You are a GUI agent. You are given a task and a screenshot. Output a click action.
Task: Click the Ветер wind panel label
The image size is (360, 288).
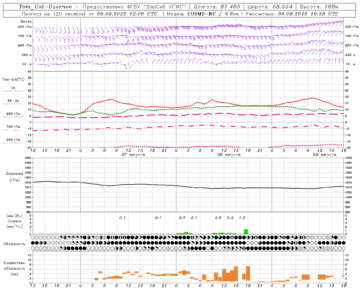click(x=26, y=21)
